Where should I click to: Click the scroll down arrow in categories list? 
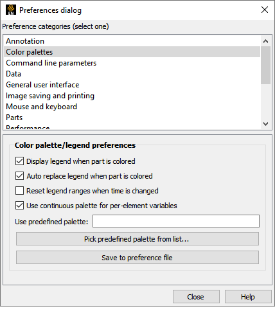coord(265,124)
